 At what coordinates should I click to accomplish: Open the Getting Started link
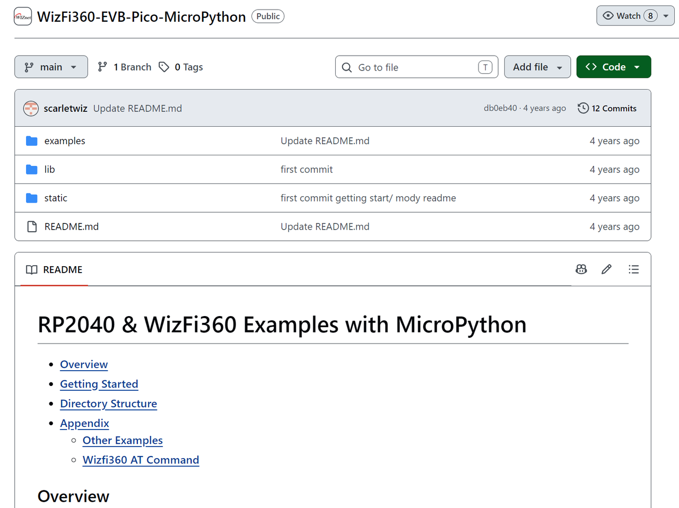point(99,384)
